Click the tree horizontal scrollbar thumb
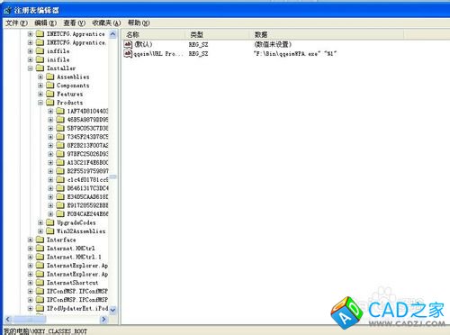Image resolution: width=450 pixels, height=335 pixels. coord(29,319)
